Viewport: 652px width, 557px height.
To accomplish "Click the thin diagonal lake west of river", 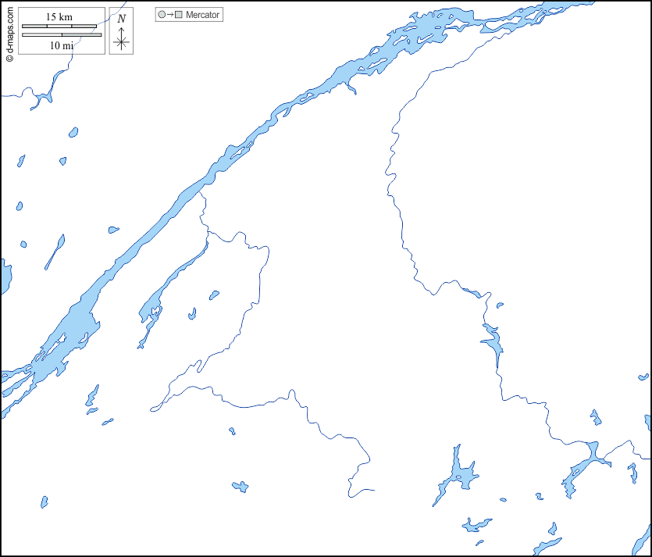I will 55,251.
